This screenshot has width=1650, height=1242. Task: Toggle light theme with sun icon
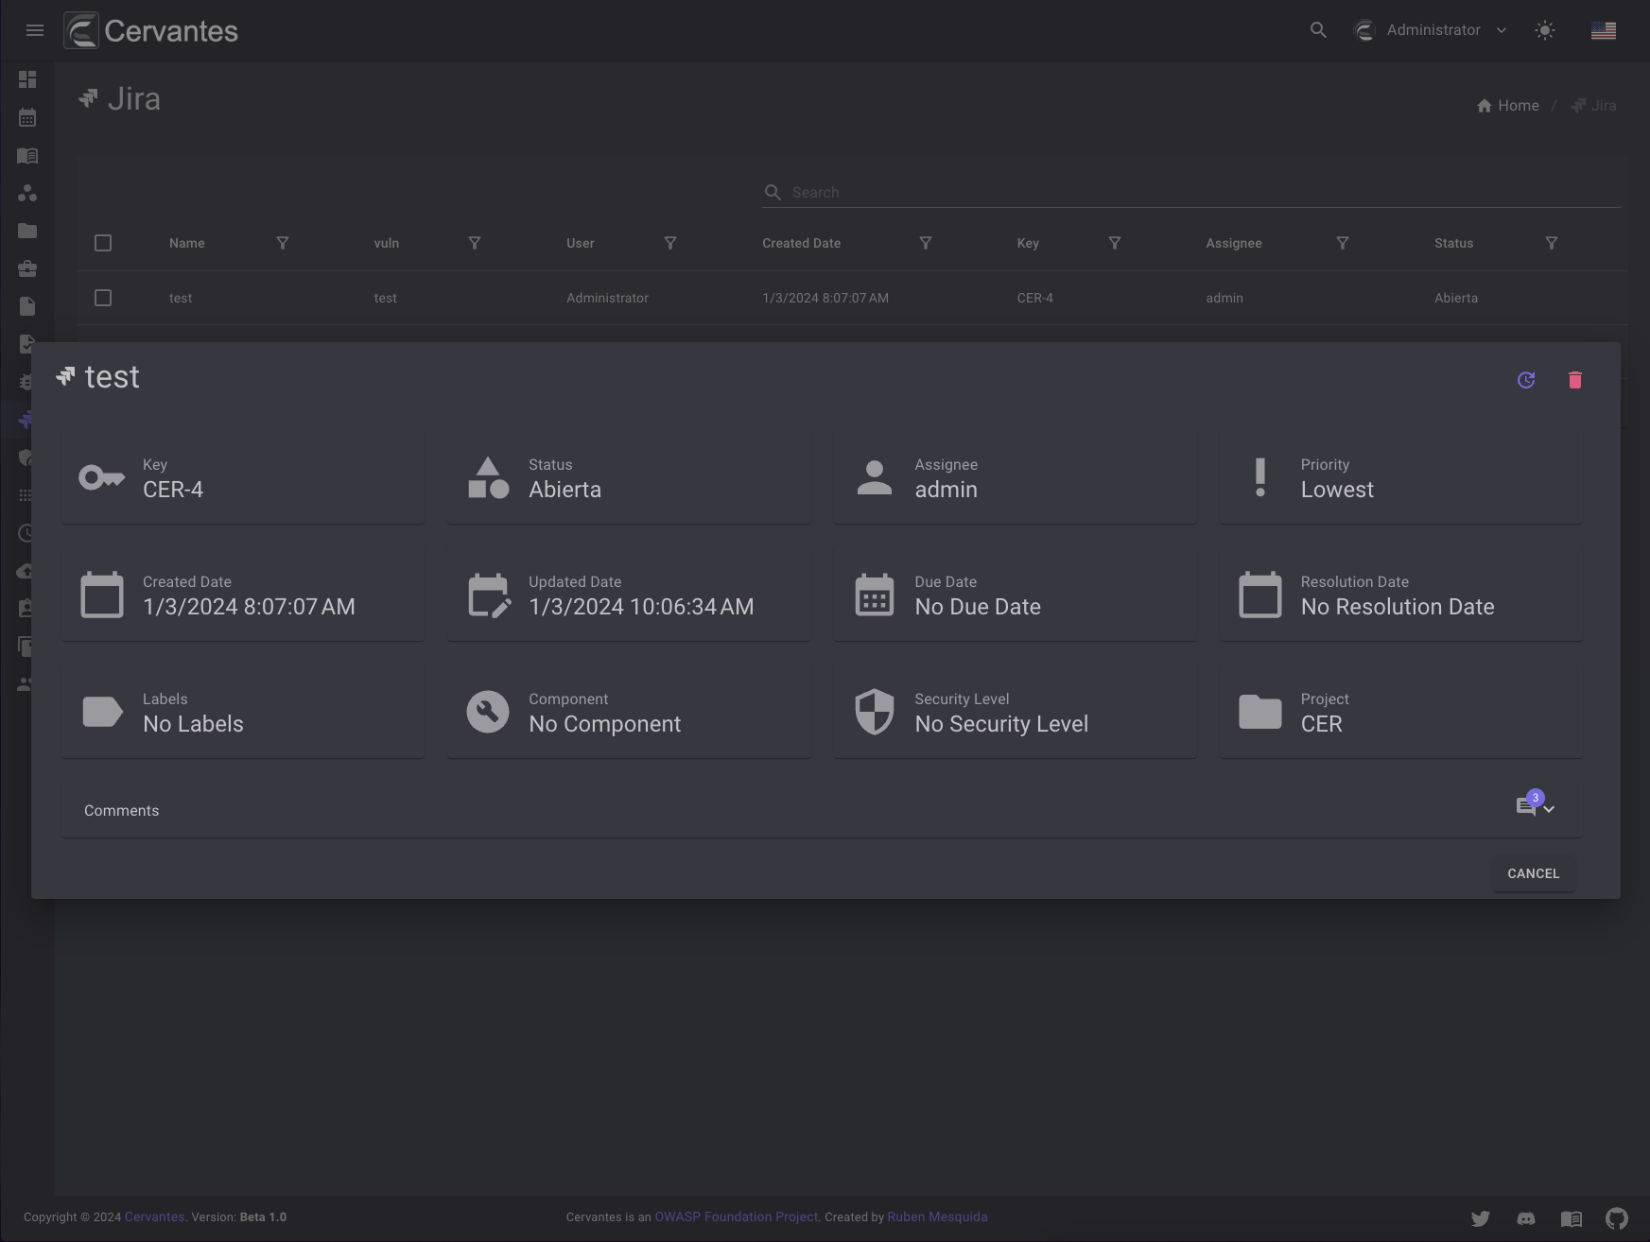point(1545,30)
